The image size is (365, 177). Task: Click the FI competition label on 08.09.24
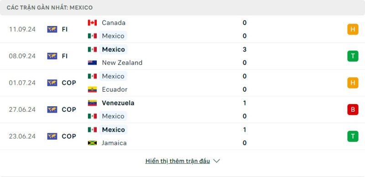[x=65, y=56]
